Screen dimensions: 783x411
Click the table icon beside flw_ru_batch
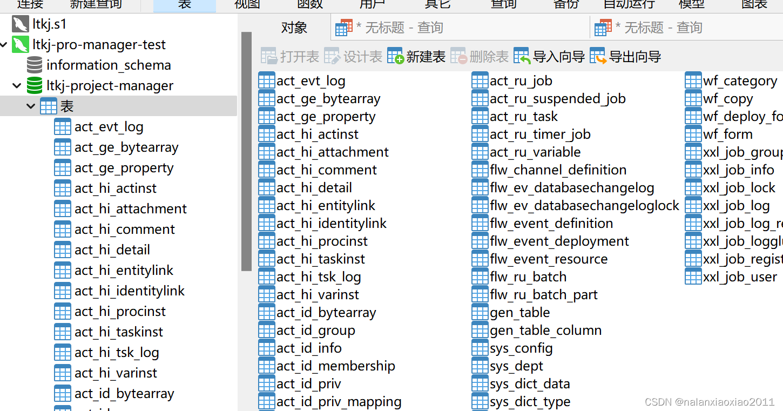pyautogui.click(x=480, y=277)
